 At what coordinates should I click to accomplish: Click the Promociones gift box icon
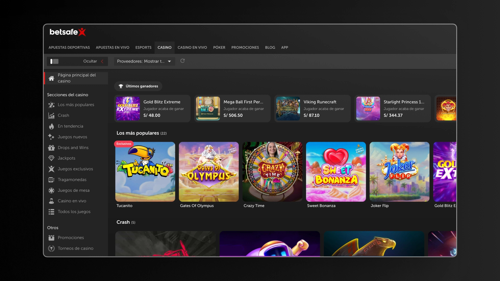coord(51,238)
